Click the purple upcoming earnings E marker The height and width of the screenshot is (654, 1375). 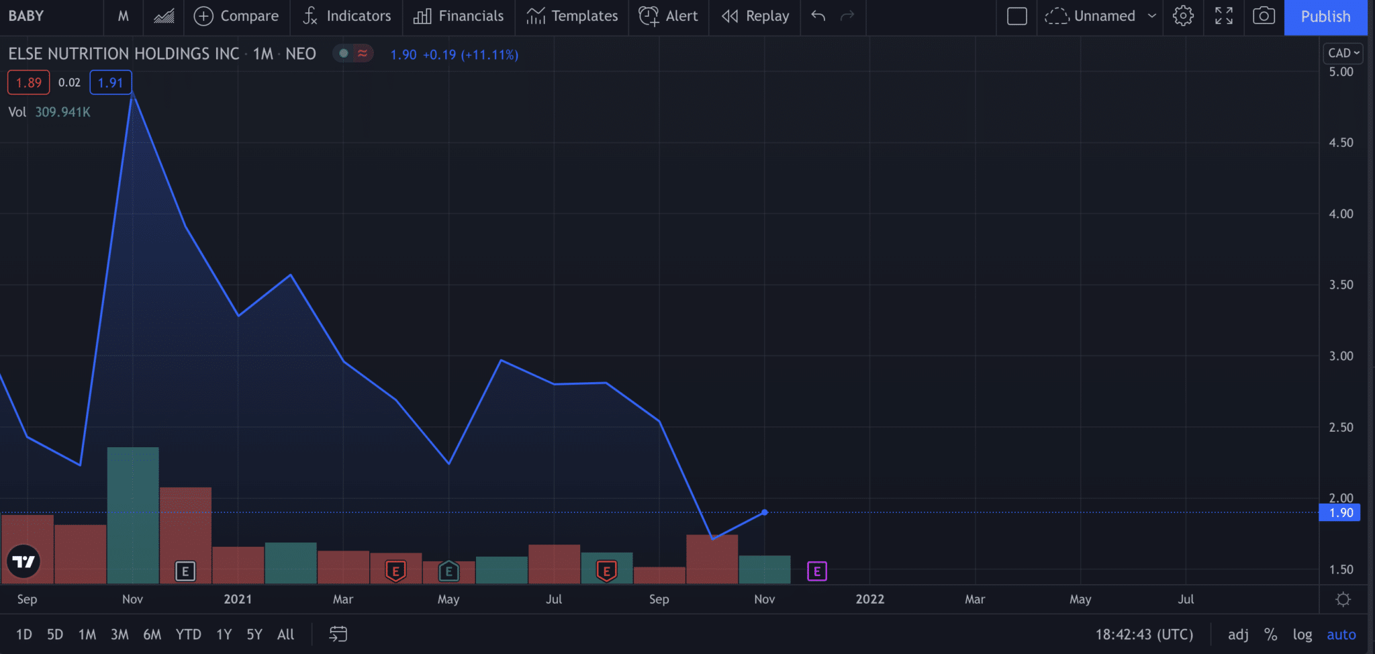coord(817,571)
